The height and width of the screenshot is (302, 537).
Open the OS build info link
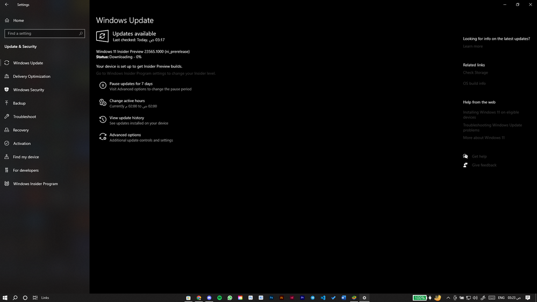[474, 83]
